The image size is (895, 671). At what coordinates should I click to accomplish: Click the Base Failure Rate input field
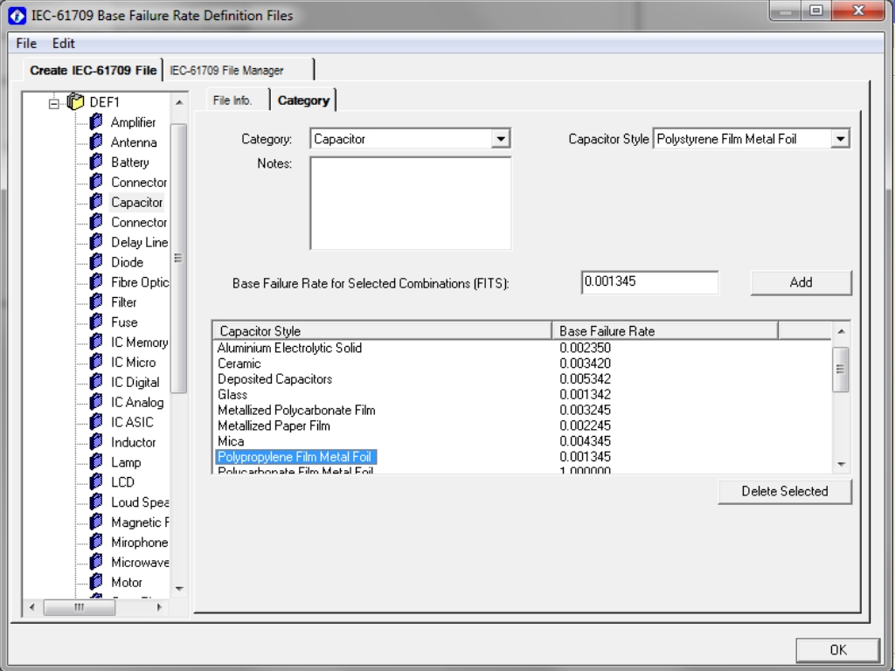649,282
